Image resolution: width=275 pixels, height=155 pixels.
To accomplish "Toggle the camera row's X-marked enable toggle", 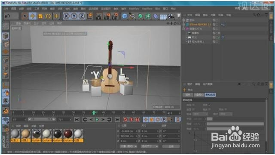I will pos(219,33).
